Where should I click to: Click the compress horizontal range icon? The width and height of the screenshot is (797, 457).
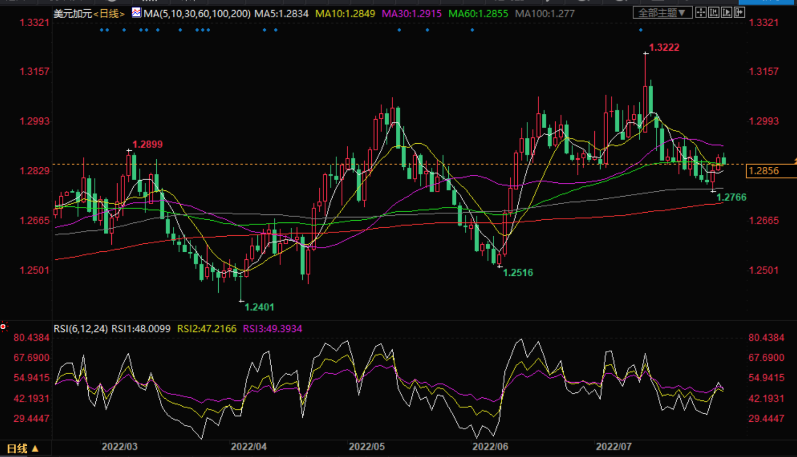[714, 12]
